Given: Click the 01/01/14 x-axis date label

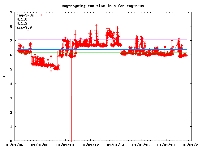Looking at the screenshot, I should 116,145.
